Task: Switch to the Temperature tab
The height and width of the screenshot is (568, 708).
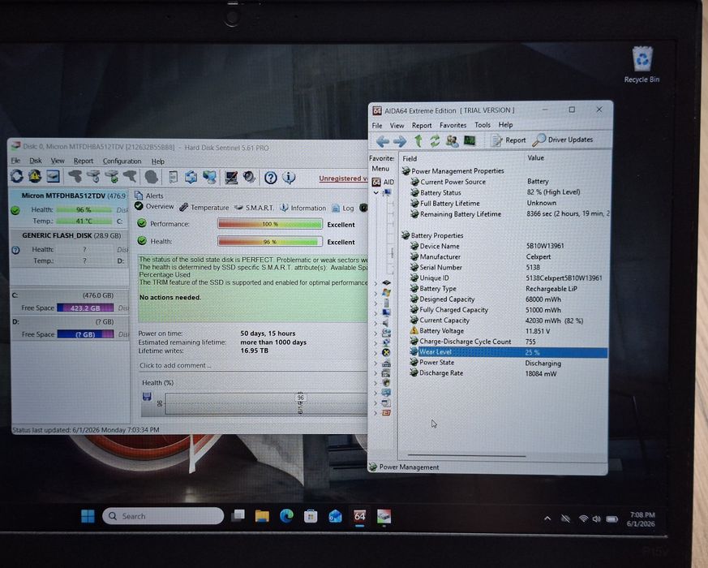Action: coord(204,208)
